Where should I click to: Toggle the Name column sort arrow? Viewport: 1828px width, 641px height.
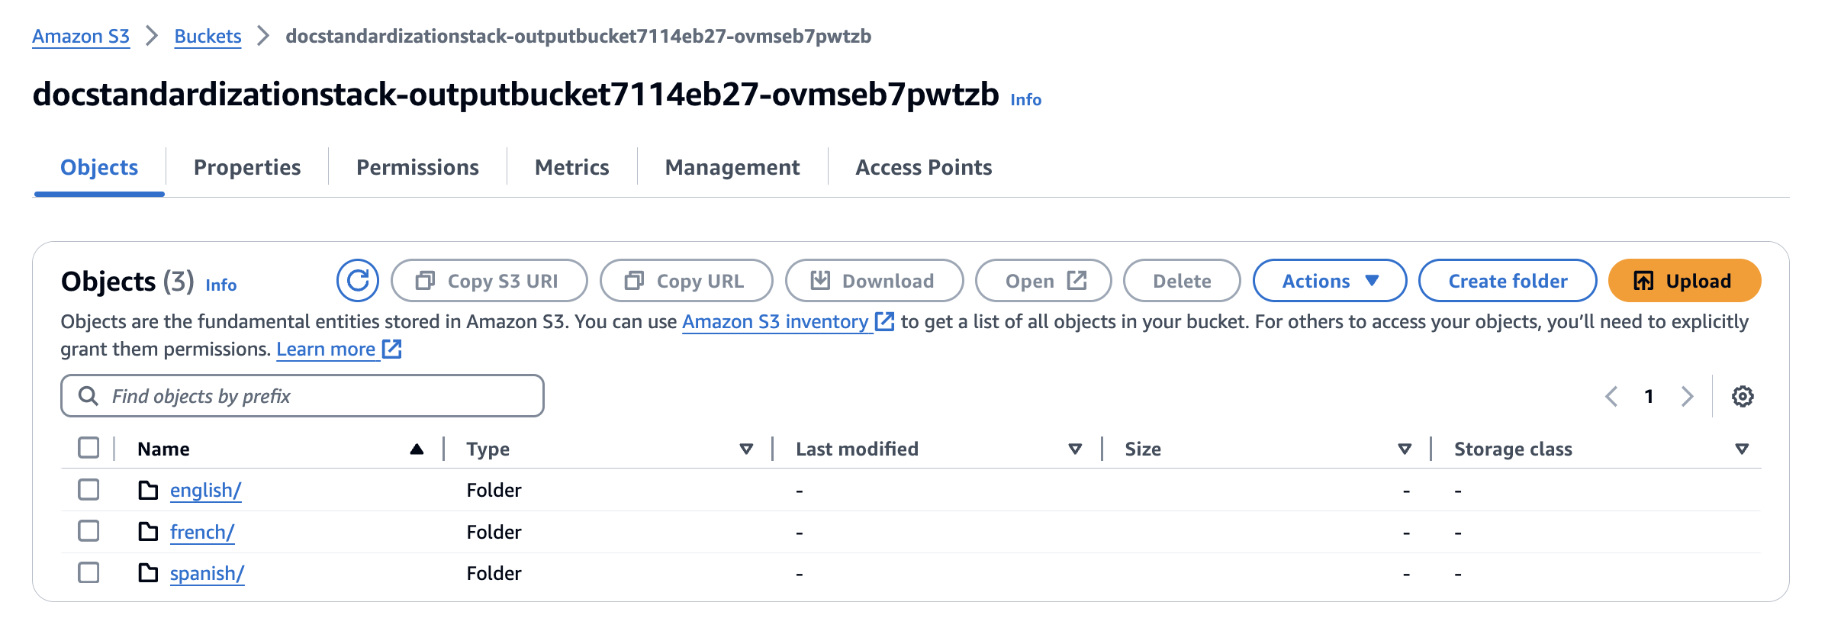pyautogui.click(x=415, y=449)
